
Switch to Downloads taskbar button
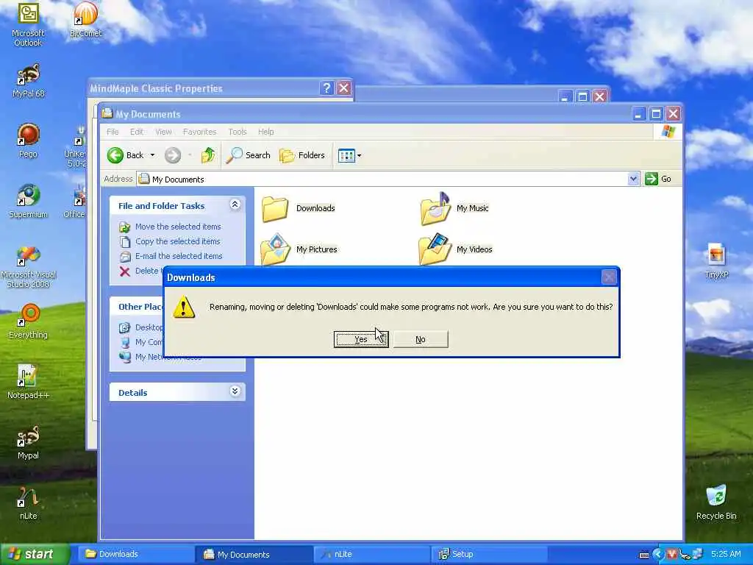tap(135, 554)
